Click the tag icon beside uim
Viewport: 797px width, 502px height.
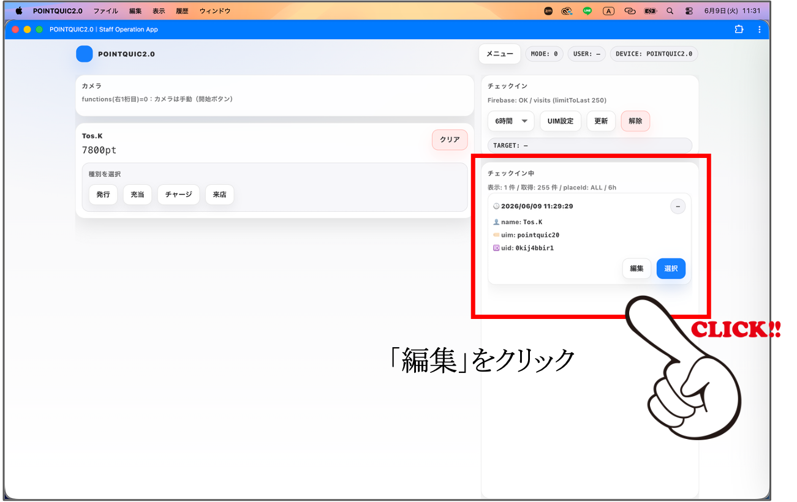[496, 235]
